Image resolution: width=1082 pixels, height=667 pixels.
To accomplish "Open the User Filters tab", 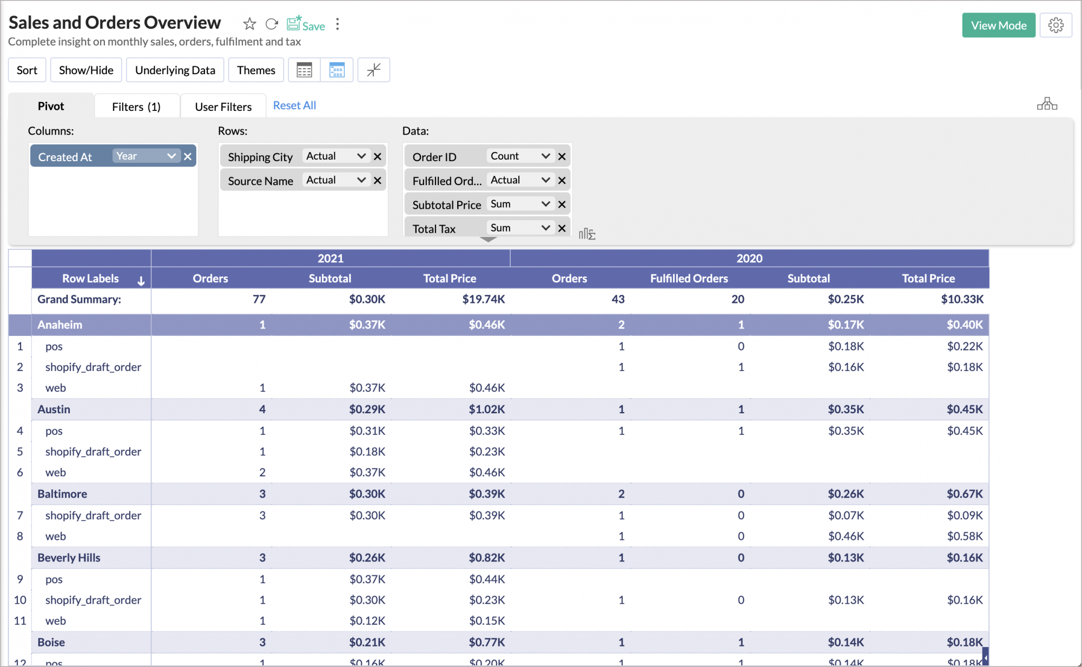I will click(x=223, y=107).
